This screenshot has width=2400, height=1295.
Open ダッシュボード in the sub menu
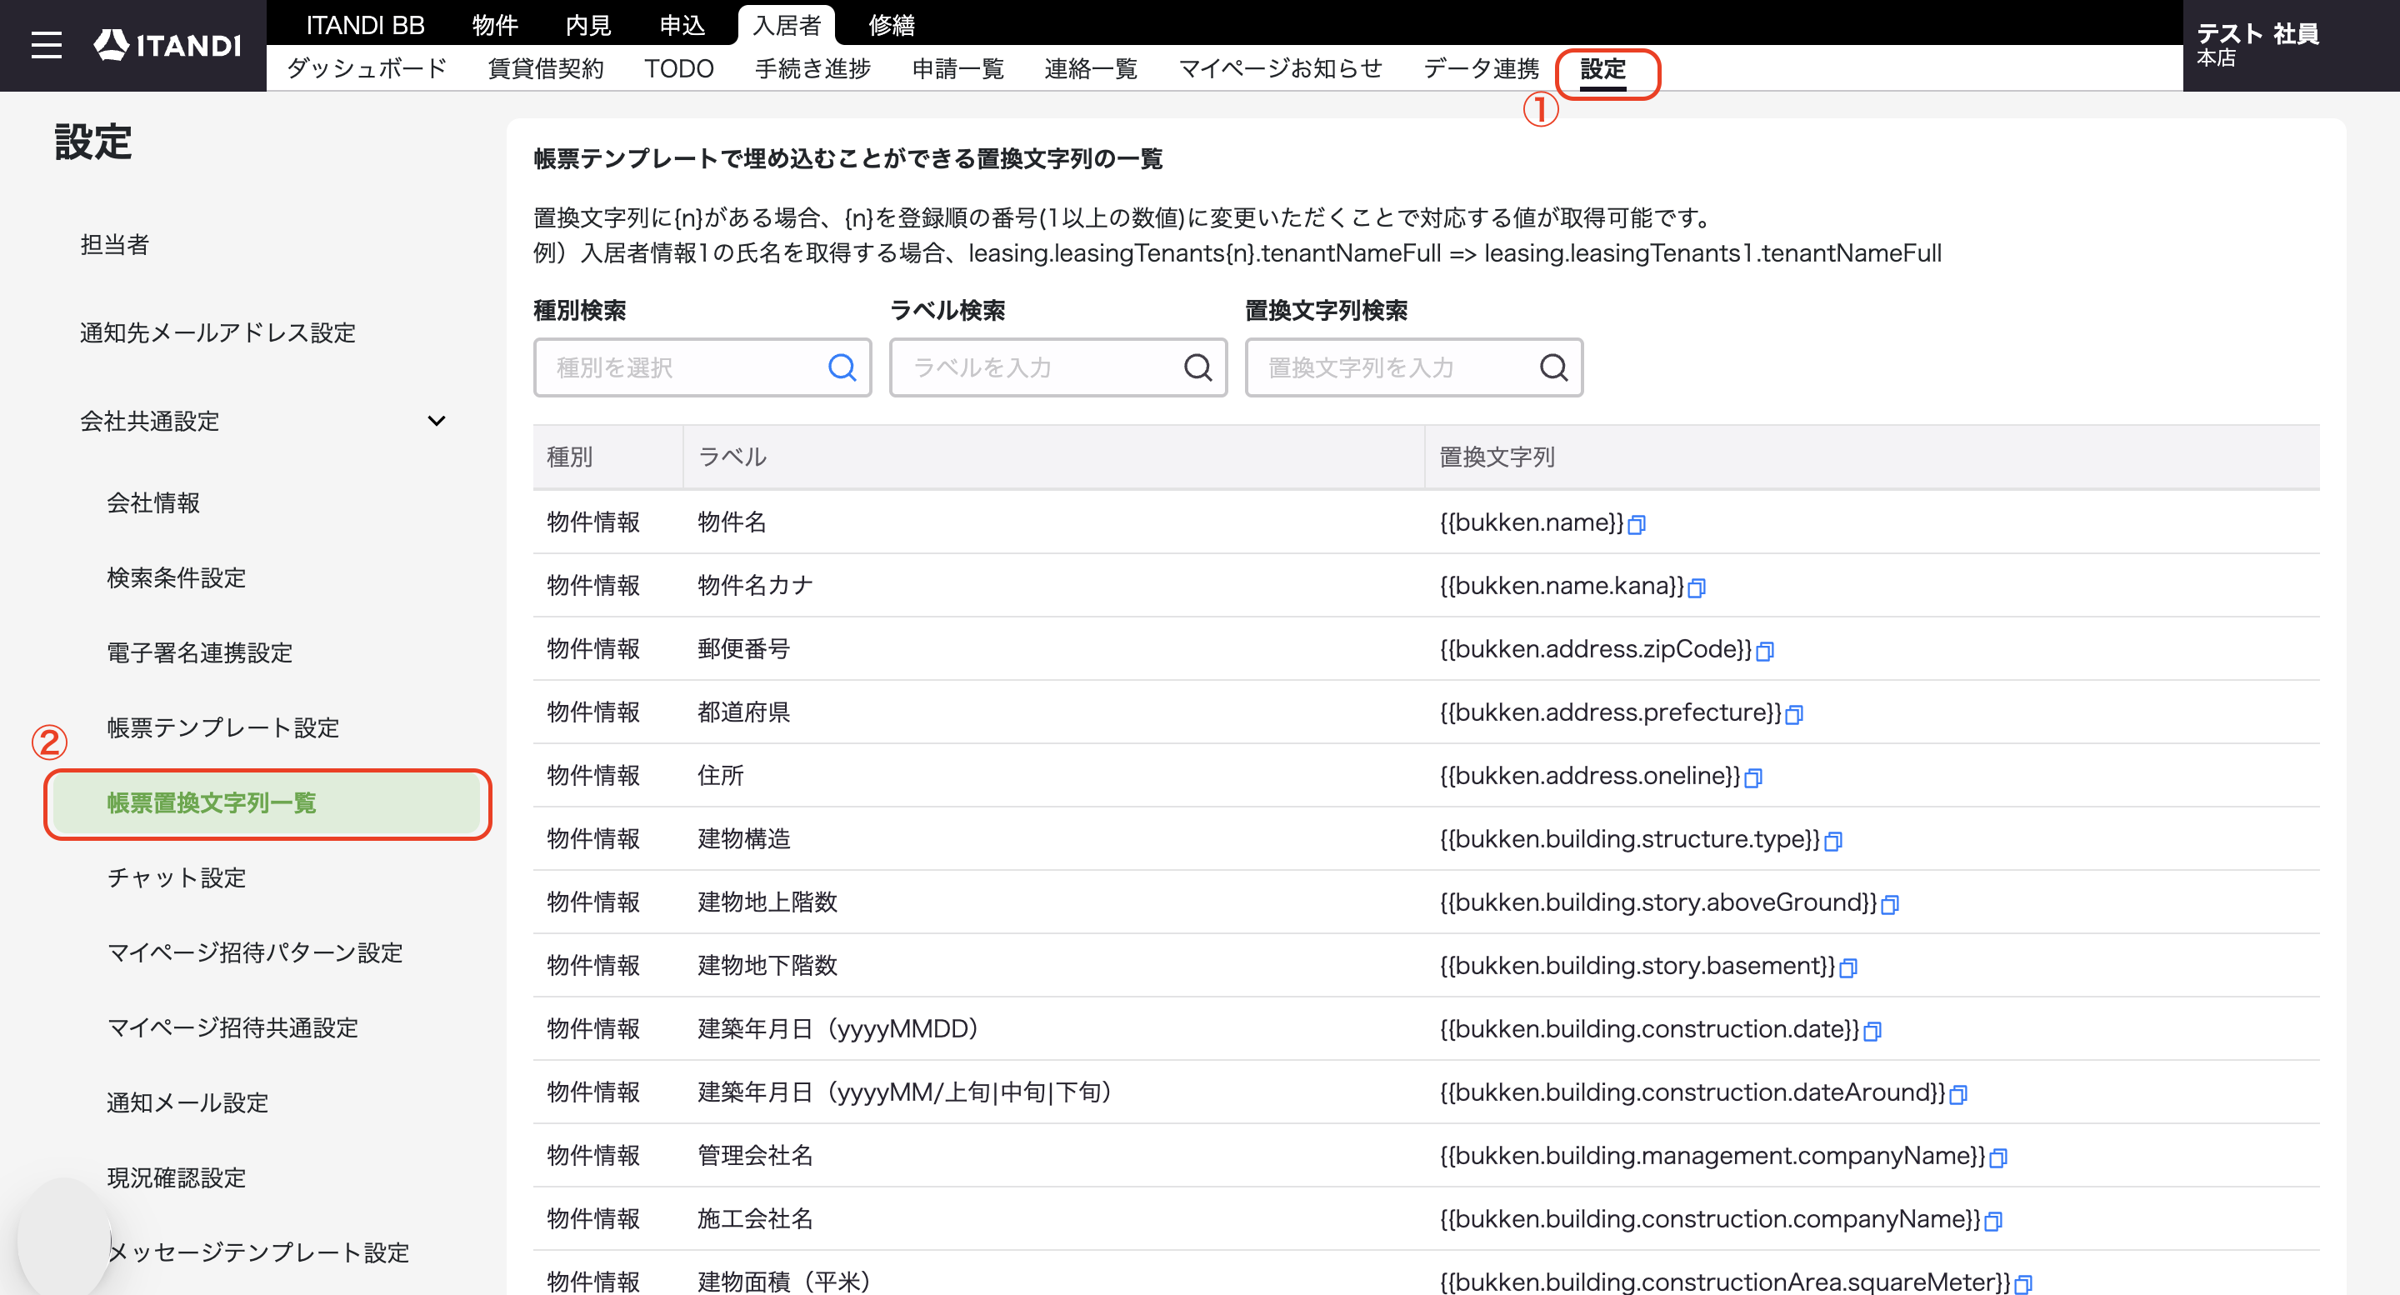pyautogui.click(x=367, y=69)
